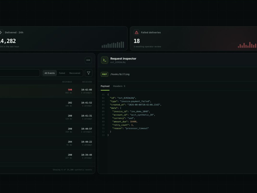Click the Delivered 24h lightning icon

[x=1, y=32]
